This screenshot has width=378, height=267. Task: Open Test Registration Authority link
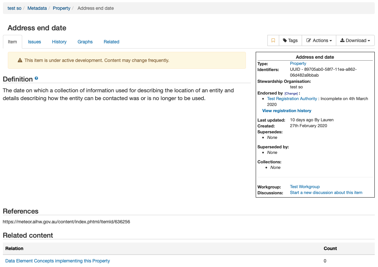click(x=292, y=99)
